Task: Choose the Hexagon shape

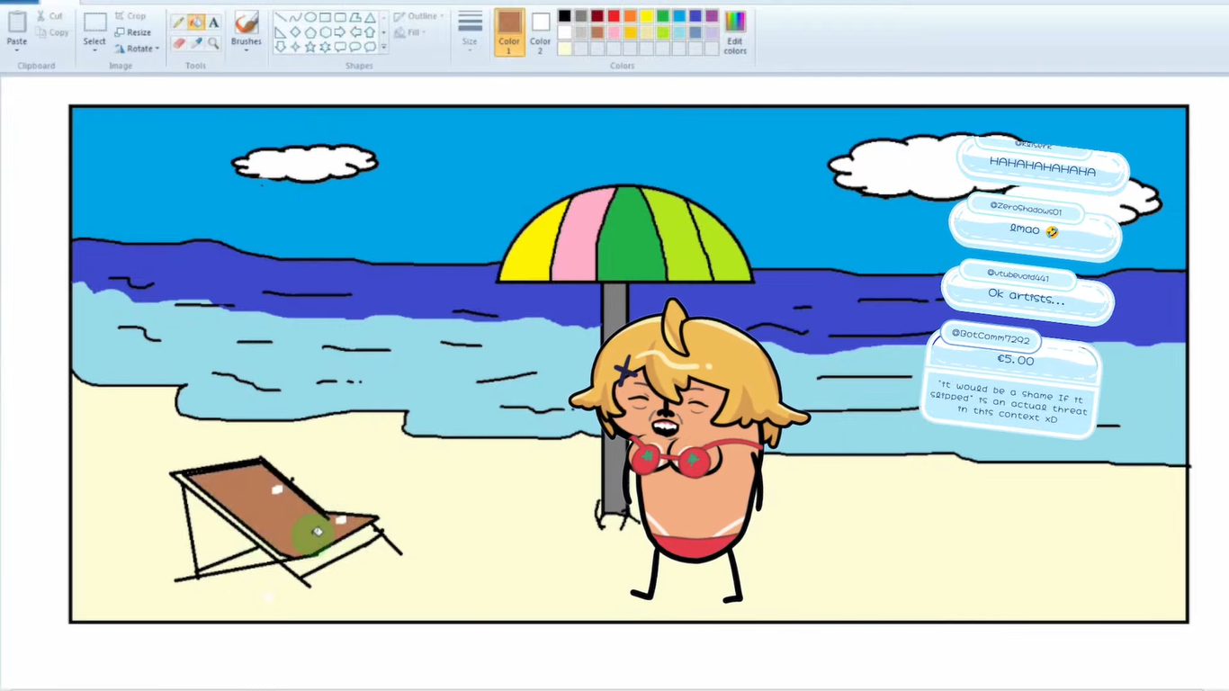Action: [325, 32]
